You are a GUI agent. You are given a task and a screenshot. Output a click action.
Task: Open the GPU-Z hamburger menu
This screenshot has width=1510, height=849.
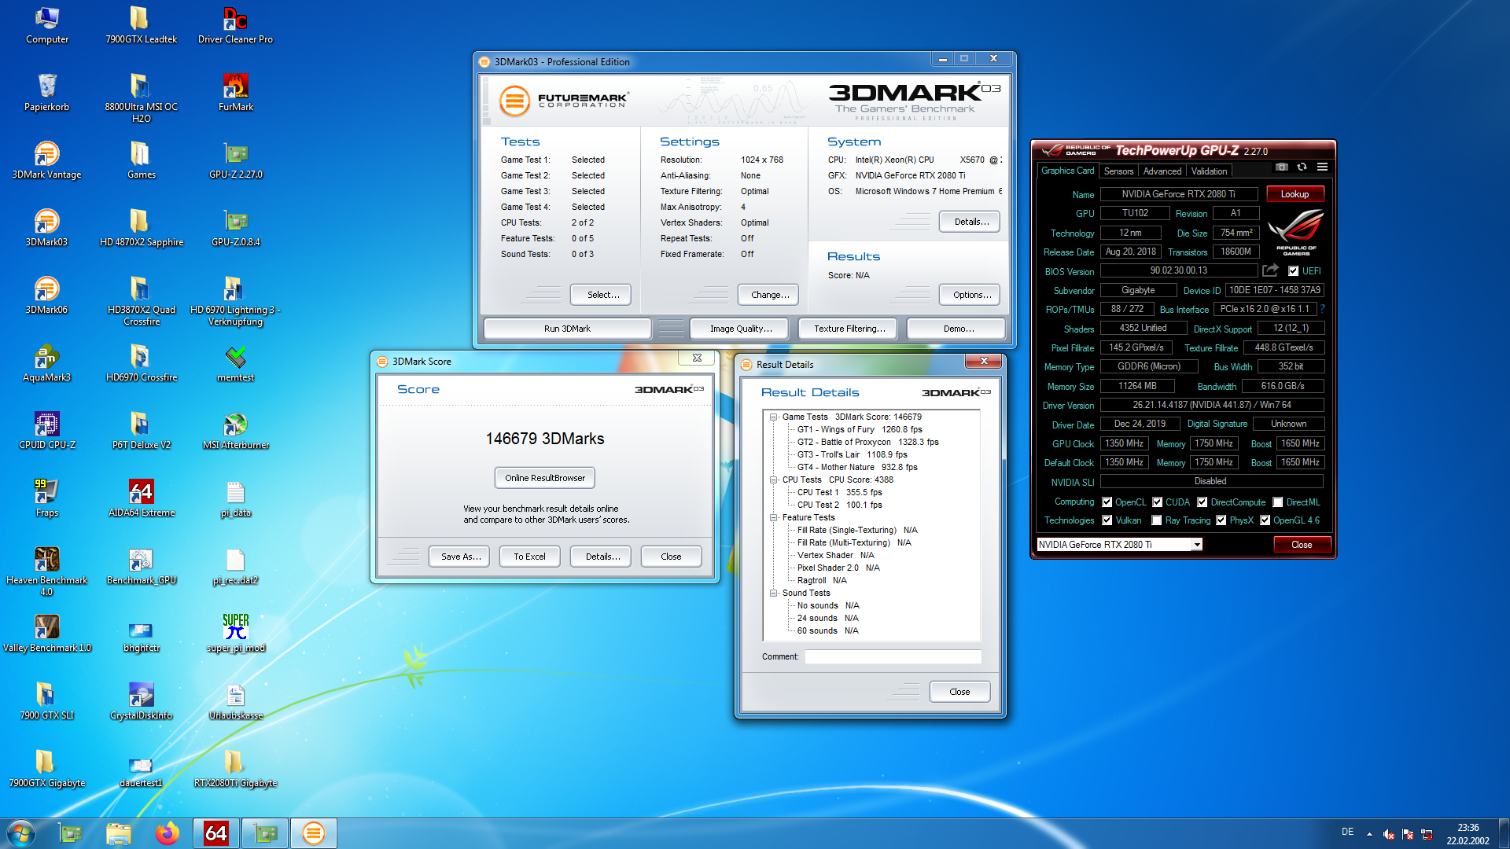pyautogui.click(x=1323, y=167)
